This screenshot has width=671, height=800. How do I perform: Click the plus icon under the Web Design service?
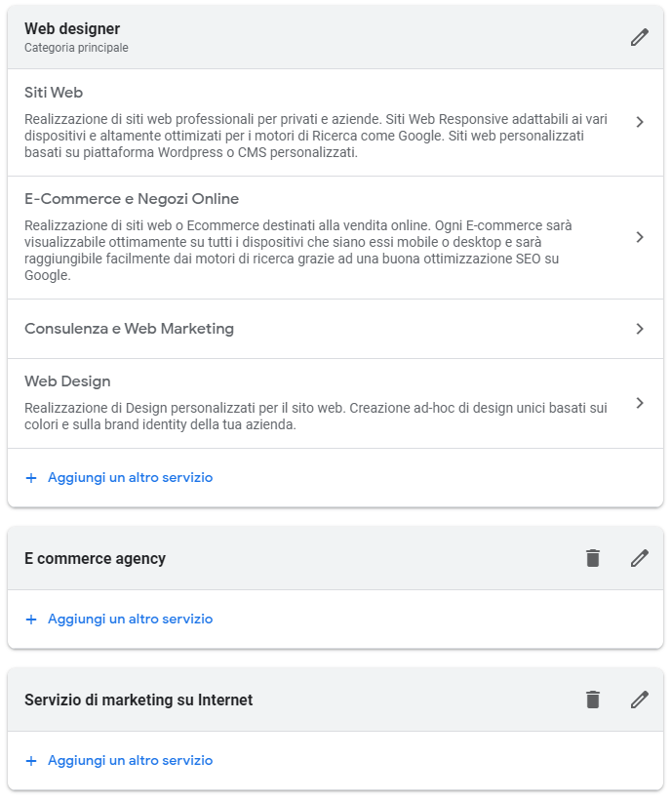coord(31,478)
